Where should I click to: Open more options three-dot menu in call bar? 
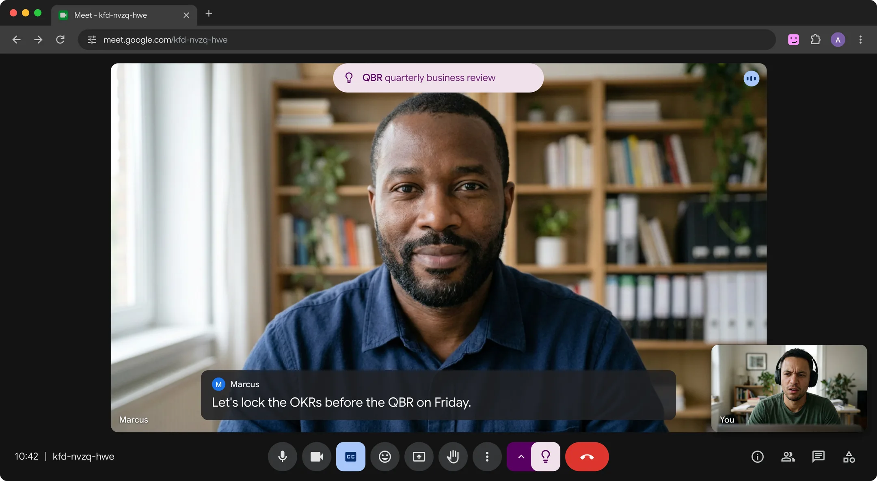(x=487, y=457)
